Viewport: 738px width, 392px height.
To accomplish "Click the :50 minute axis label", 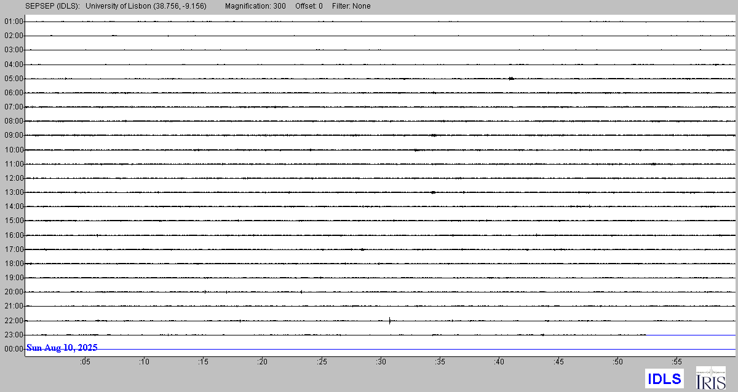I will coord(618,362).
